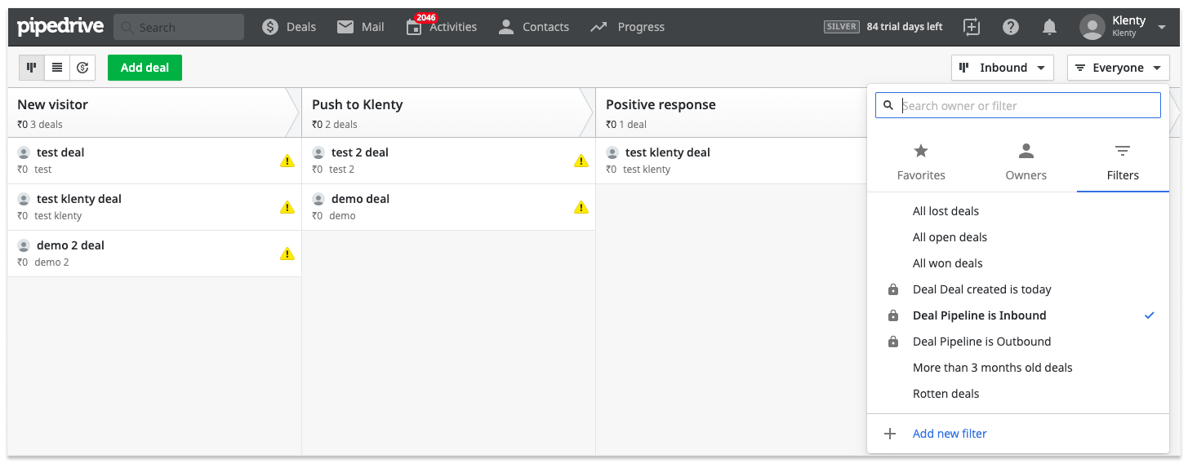Click the Add new filter link
The width and height of the screenshot is (1188, 463).
click(950, 434)
